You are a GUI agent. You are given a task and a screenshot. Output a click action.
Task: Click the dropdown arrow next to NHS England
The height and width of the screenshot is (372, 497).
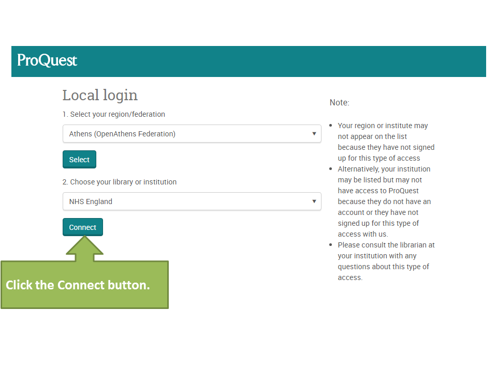pyautogui.click(x=314, y=201)
